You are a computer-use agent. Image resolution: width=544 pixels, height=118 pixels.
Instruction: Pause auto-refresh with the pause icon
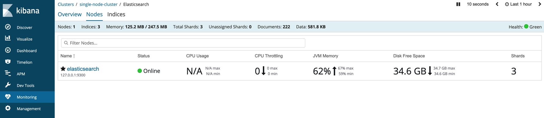[x=458, y=4]
